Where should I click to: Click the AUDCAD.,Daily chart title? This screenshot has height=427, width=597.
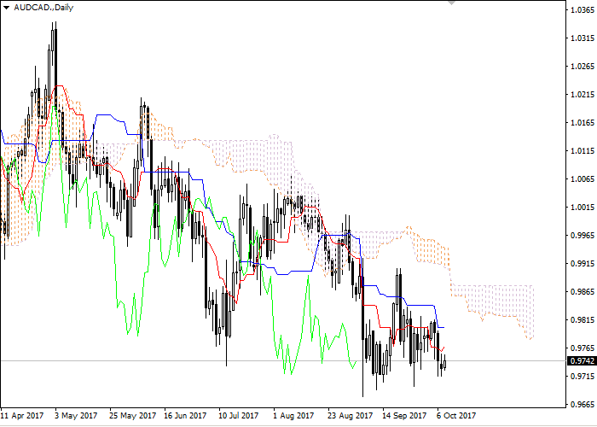[x=43, y=8]
